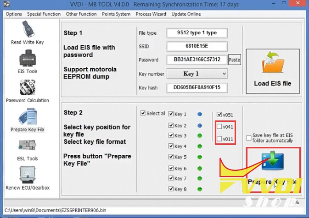Uncheck the Key 6 checkbox

coord(171,168)
